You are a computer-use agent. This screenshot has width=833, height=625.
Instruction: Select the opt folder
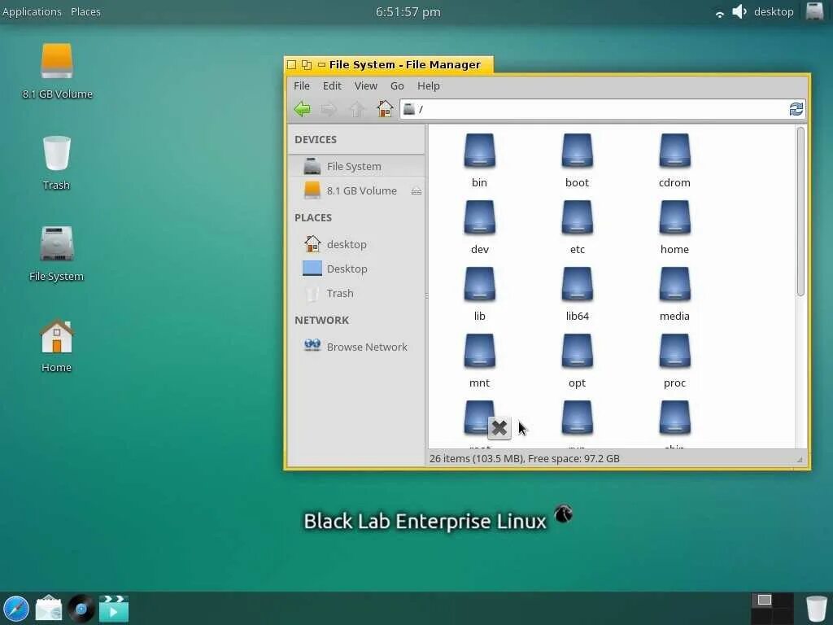click(577, 361)
